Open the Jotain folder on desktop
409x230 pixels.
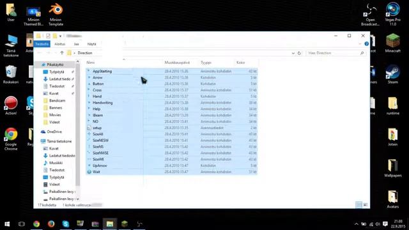pos(392,137)
